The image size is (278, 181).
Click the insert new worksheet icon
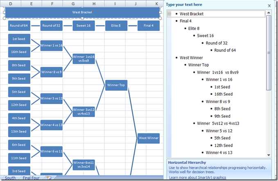coord(49,177)
